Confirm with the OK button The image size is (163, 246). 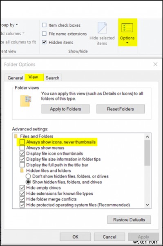point(75,237)
